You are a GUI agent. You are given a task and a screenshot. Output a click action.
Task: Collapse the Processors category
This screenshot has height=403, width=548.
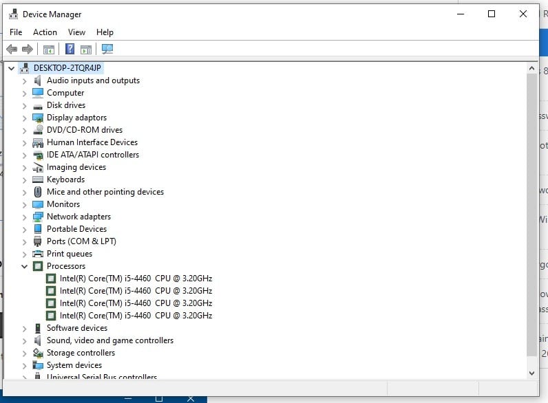[24, 266]
